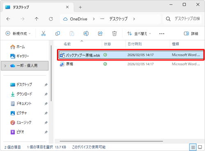Select the file バックアップ～原稿.wbk
205x151 pixels.
(x=131, y=55)
